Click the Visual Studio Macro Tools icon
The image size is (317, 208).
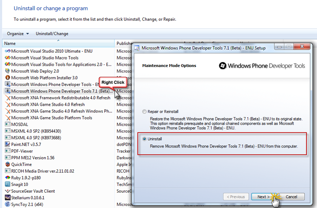[8, 58]
